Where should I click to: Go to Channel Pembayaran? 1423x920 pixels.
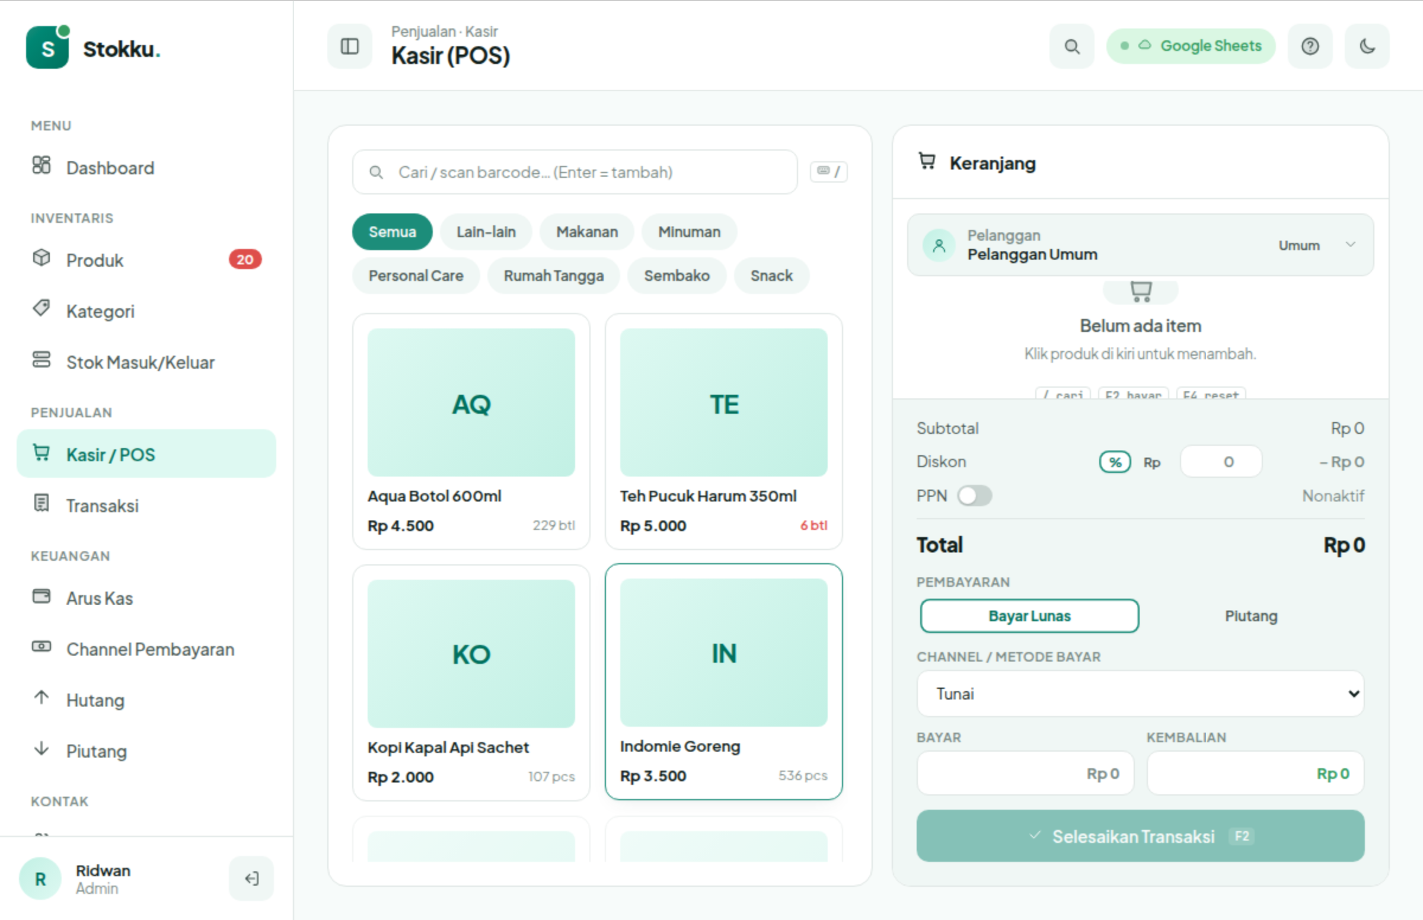pyautogui.click(x=146, y=649)
